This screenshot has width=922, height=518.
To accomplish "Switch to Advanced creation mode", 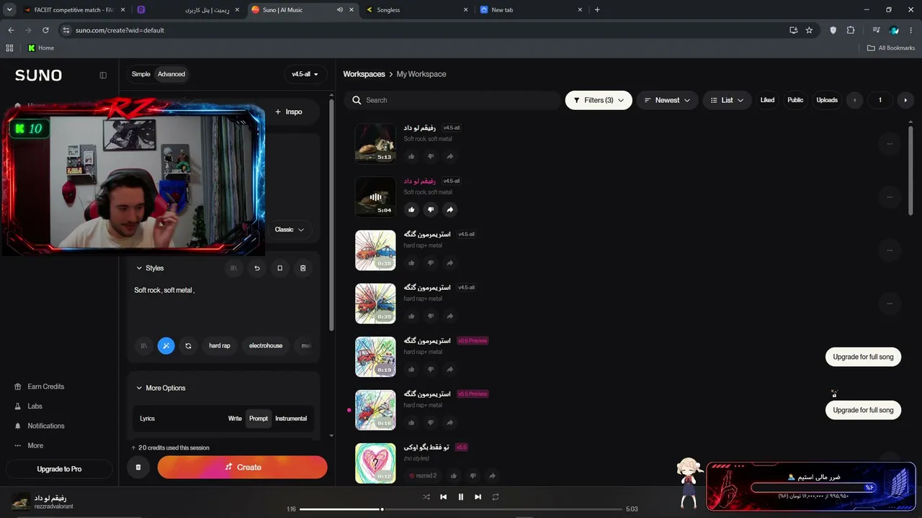I will (x=171, y=74).
